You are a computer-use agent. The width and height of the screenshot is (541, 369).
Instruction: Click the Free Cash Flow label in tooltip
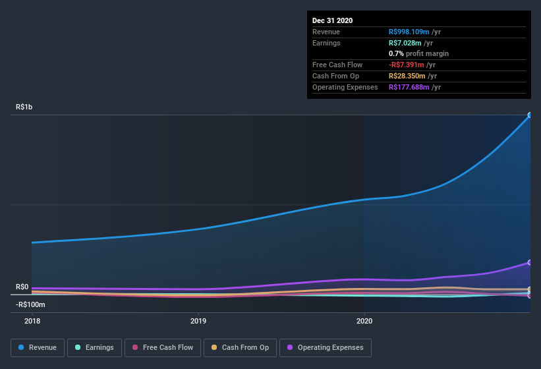click(x=337, y=65)
